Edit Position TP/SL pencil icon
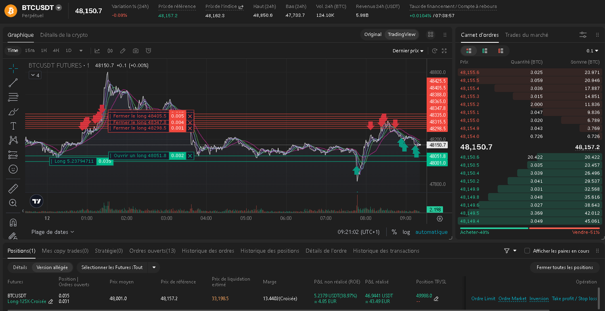This screenshot has height=311, width=605. 436,298
